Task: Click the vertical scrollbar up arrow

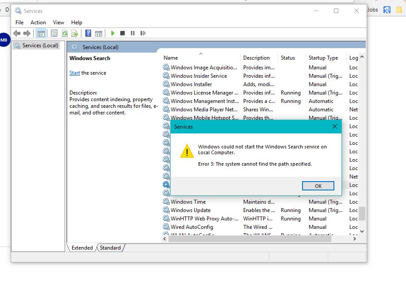Action: click(x=362, y=57)
